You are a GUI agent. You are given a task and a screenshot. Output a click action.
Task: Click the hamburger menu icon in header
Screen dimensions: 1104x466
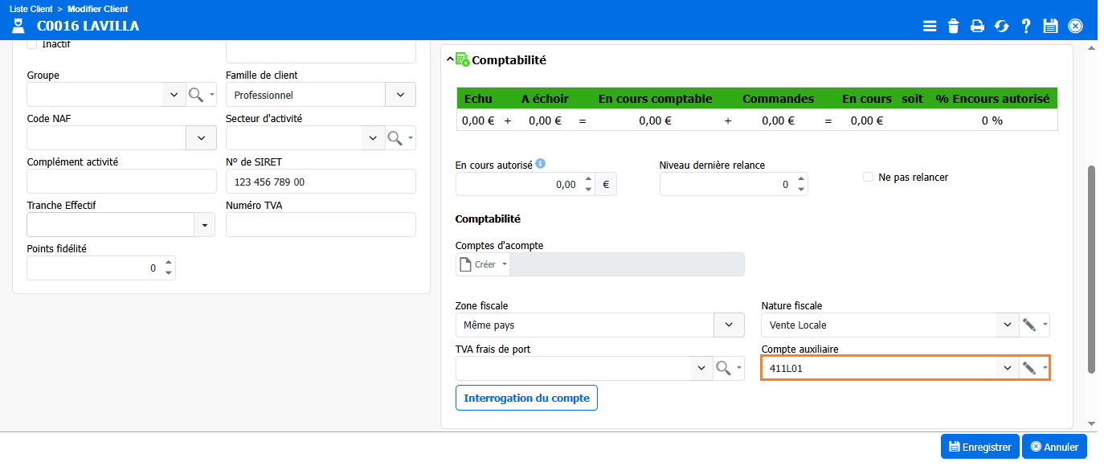point(930,26)
